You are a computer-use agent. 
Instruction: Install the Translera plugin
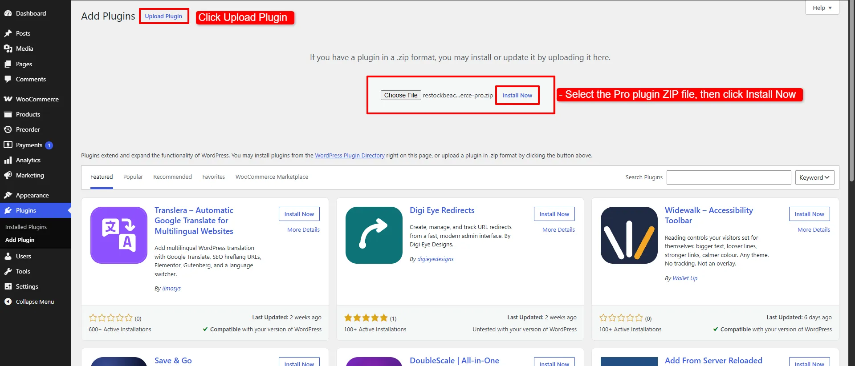click(x=299, y=214)
